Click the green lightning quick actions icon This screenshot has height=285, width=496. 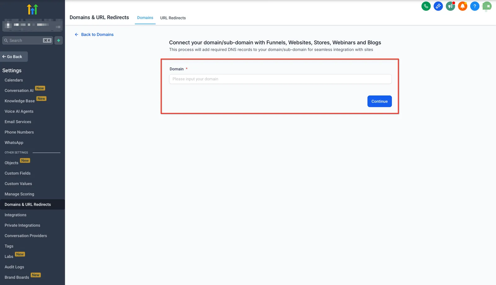point(59,40)
